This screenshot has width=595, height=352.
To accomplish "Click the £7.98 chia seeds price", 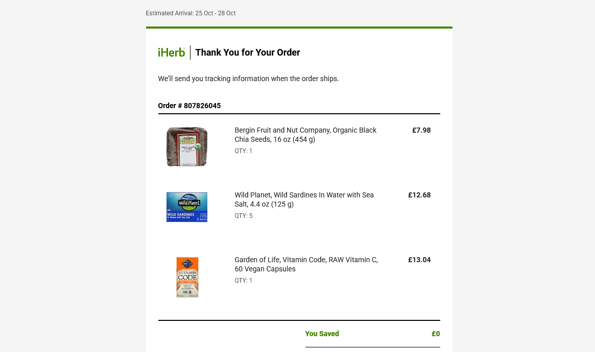I will click(421, 131).
